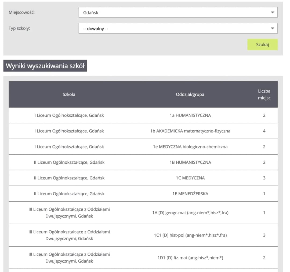Click the dropdown arrow next to Gdańsk
290x272 pixels.
click(272, 12)
